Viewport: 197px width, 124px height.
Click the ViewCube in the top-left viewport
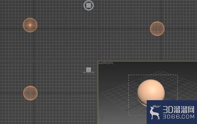coord(89,5)
